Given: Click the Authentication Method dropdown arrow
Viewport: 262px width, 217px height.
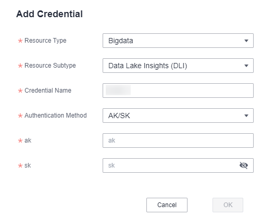Looking at the screenshot, I should [246, 116].
